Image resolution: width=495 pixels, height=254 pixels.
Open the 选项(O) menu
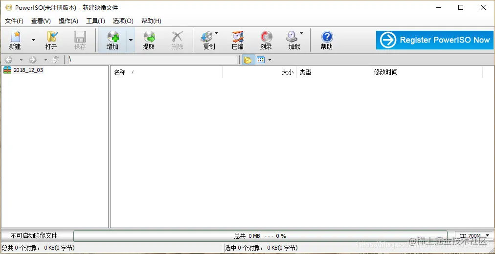coord(123,21)
